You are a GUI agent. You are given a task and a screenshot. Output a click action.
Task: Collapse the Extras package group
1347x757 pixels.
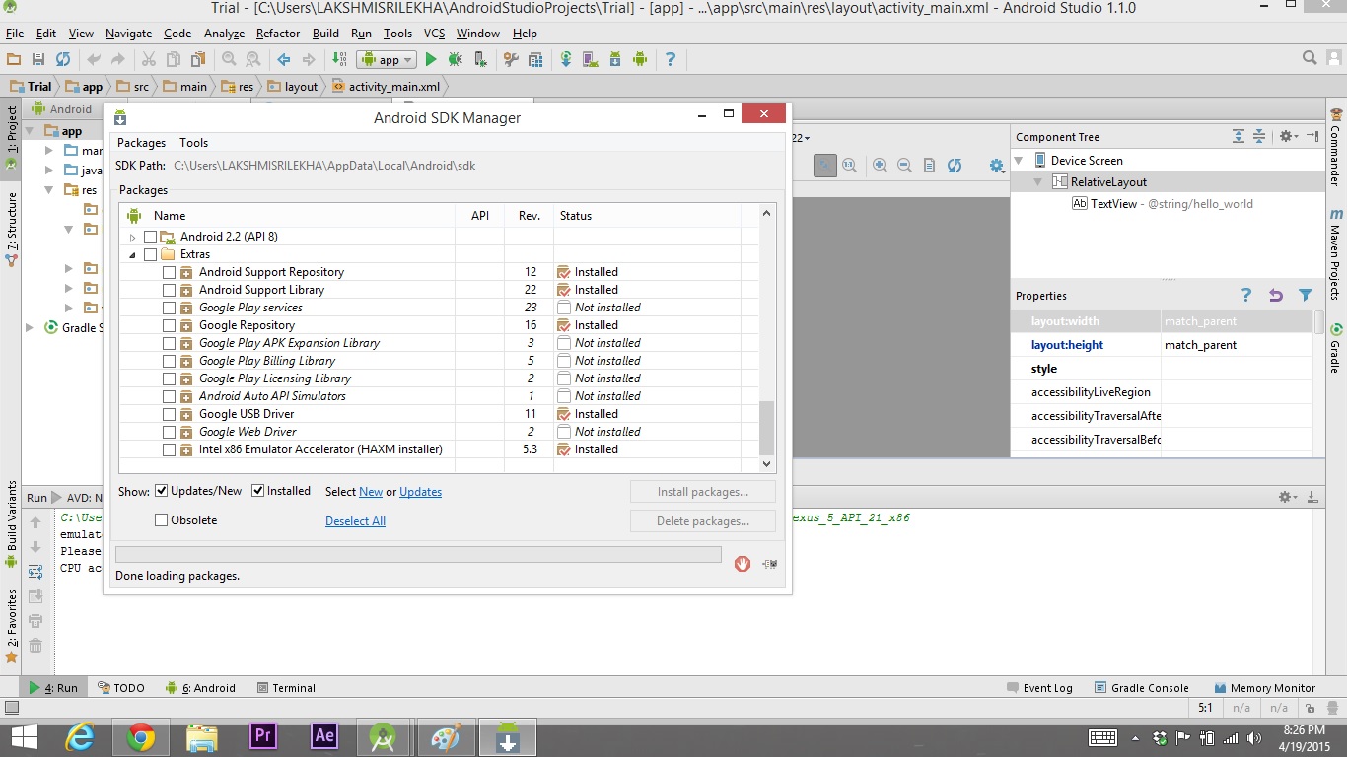(133, 254)
